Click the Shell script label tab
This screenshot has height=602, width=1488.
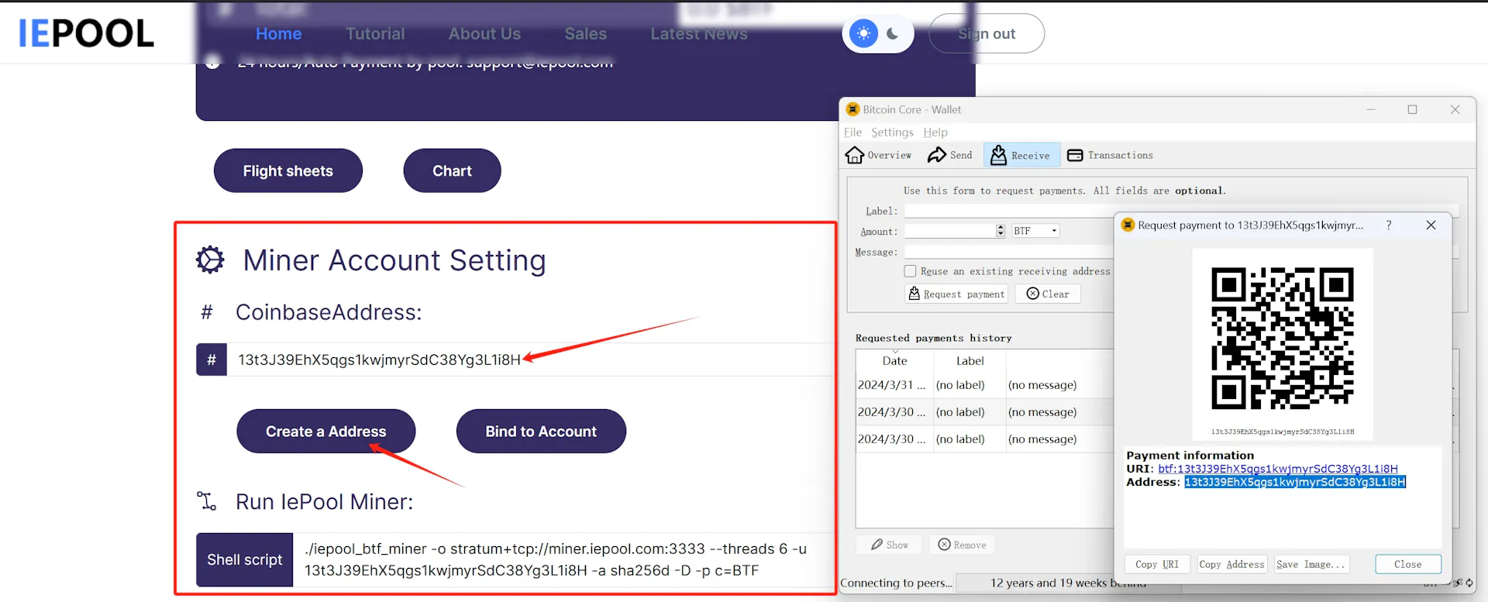(245, 559)
